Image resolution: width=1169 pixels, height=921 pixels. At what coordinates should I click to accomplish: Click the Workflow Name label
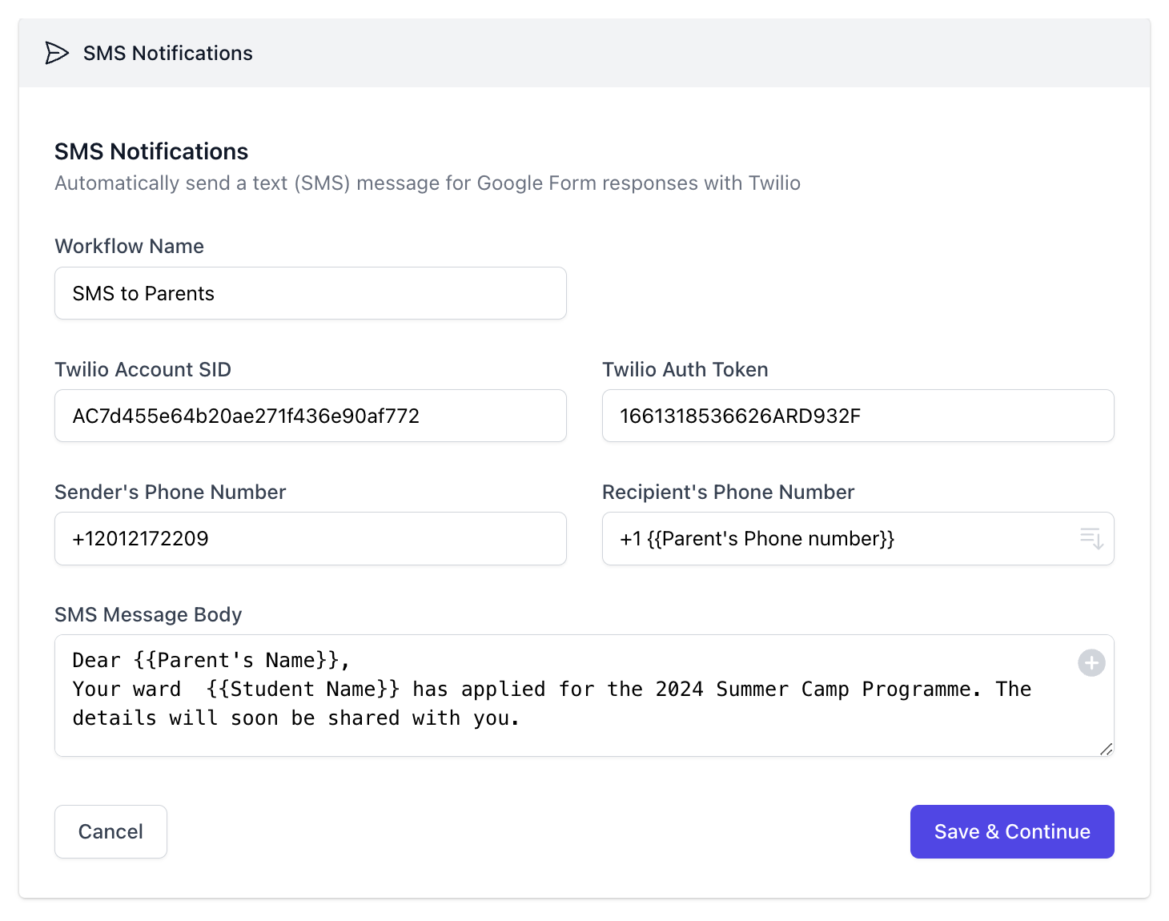coord(129,246)
